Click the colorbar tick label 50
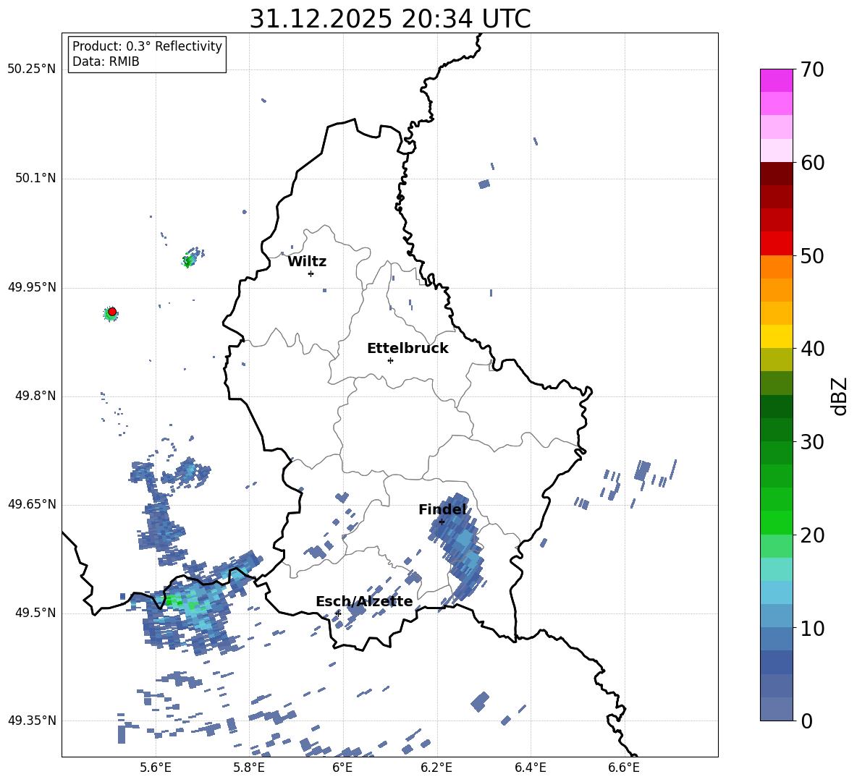Viewport: 857px width, 782px height. tap(812, 256)
